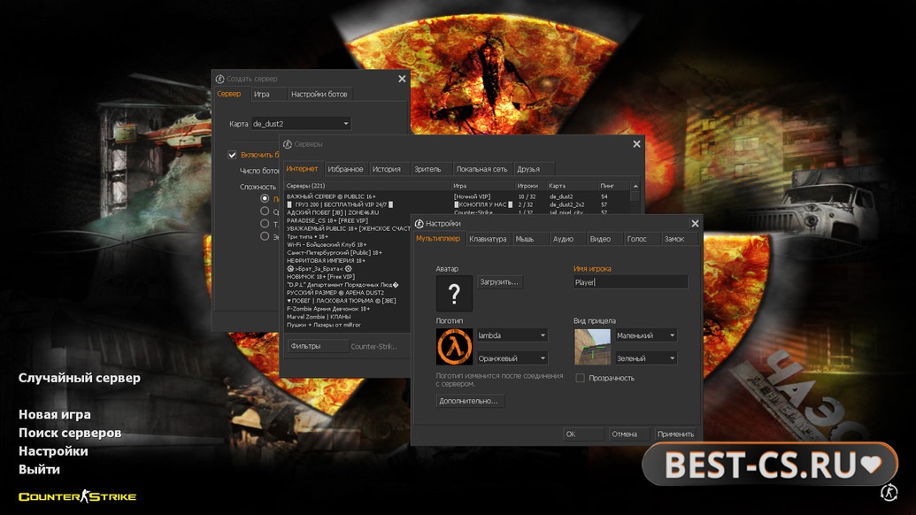Select the first difficulty radio button under Сложность

(x=265, y=198)
